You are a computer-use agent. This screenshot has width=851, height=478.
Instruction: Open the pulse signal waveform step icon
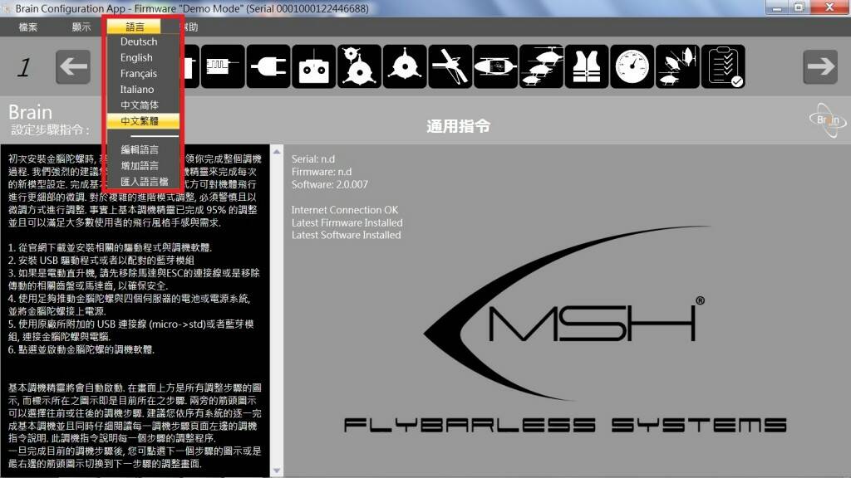click(x=223, y=66)
